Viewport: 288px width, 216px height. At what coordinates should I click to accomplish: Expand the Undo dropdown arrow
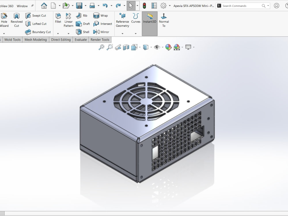click(x=111, y=6)
